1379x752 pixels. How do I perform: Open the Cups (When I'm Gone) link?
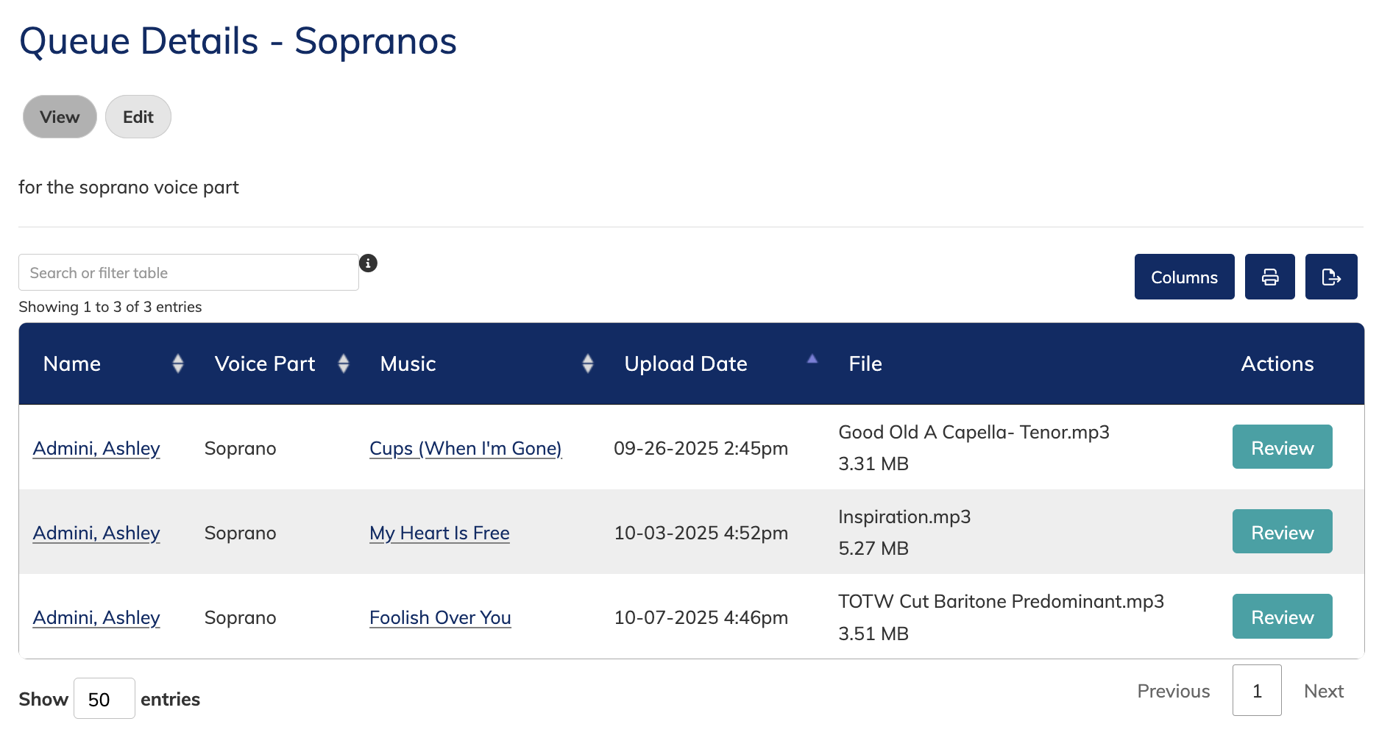click(x=465, y=449)
